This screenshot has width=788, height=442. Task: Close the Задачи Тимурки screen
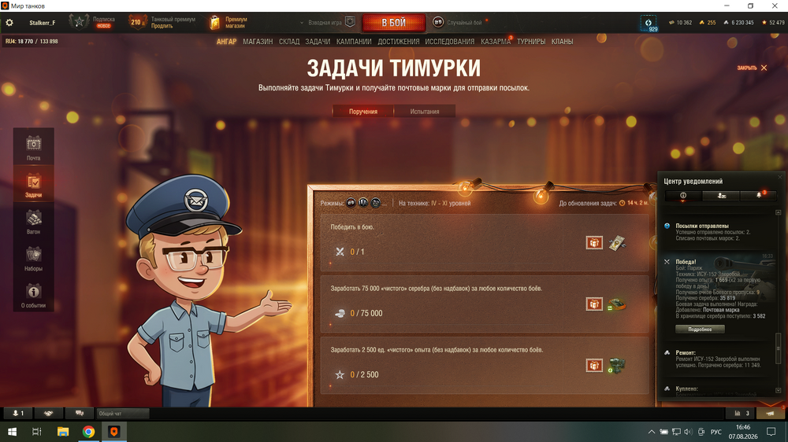point(753,68)
